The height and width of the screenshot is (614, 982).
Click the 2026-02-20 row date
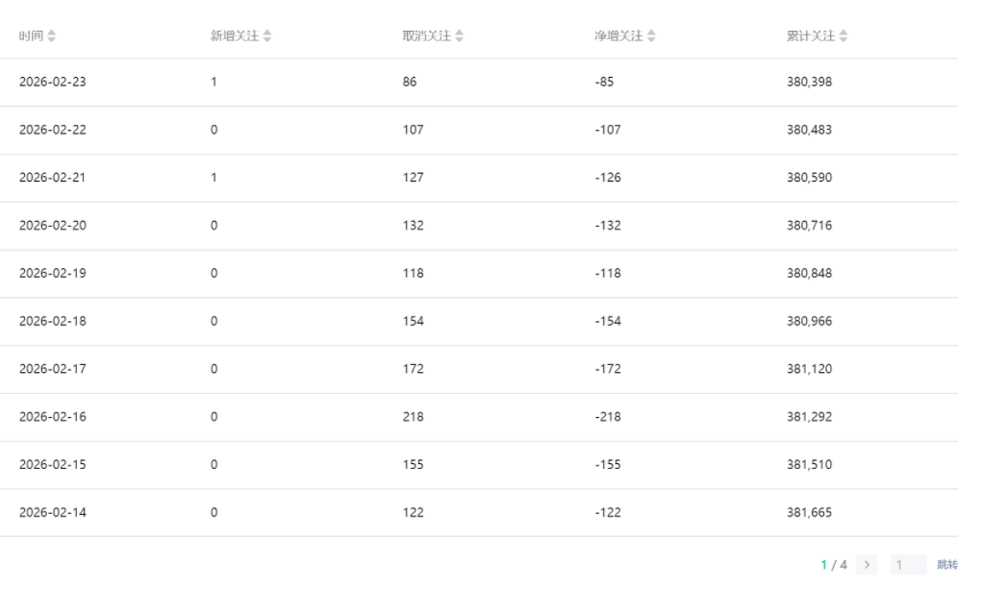53,226
